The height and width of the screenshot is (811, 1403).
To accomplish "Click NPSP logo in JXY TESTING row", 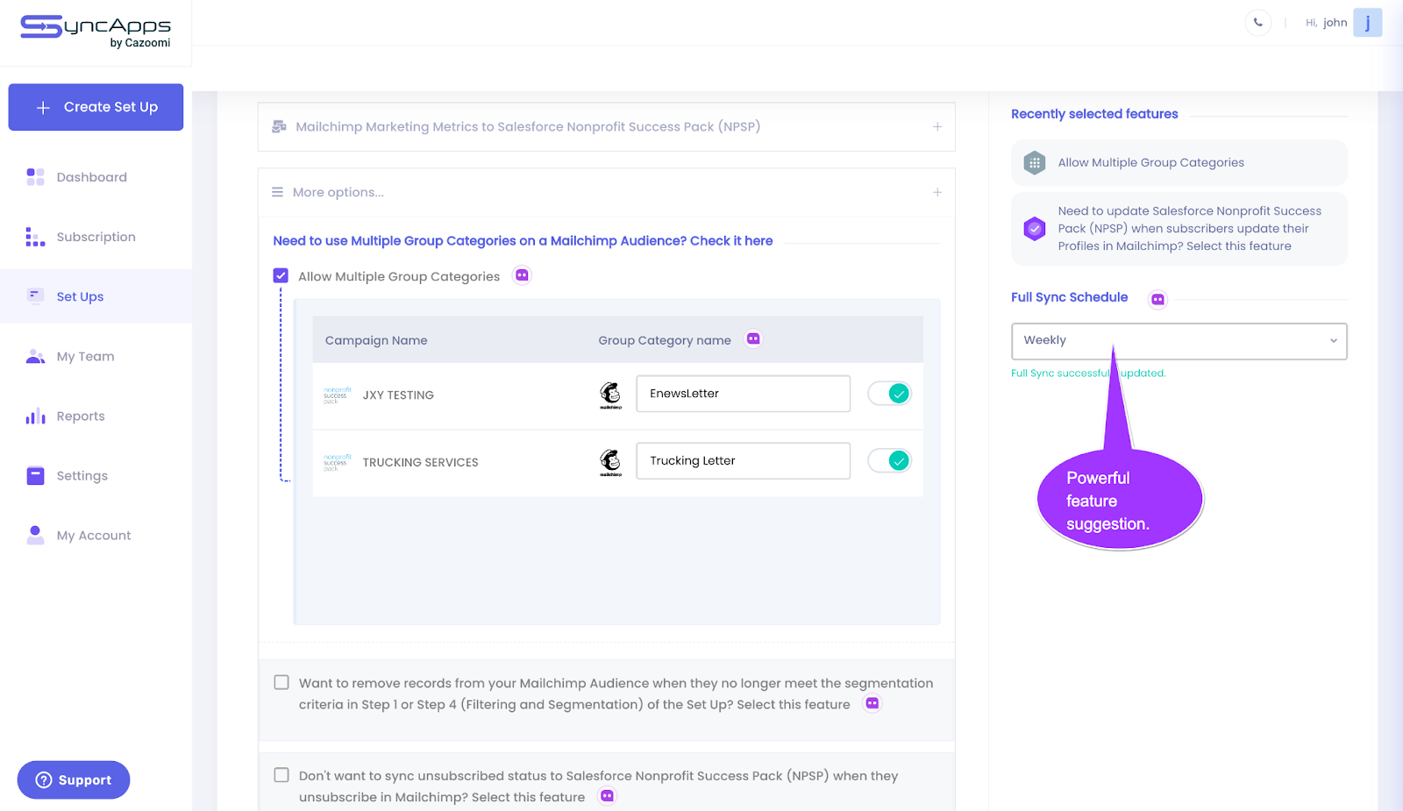I will [x=337, y=395].
